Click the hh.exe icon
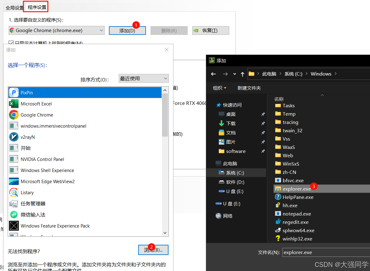Screen dimensions: 370x271 pos(278,205)
